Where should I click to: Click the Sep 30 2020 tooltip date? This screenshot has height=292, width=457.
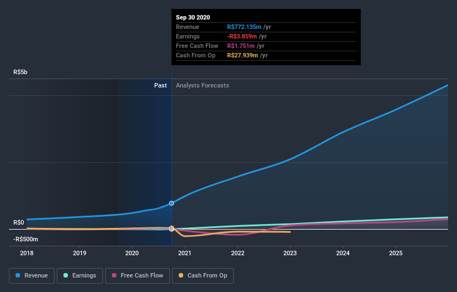[x=193, y=17]
